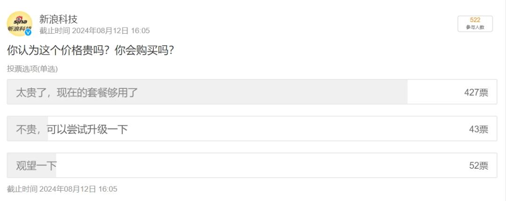Click the 522 participant count number
The width and height of the screenshot is (506, 201).
pyautogui.click(x=475, y=20)
